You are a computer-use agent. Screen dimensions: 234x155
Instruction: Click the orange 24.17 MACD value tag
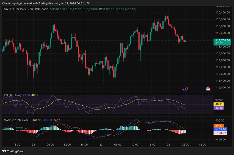[x=219, y=126]
